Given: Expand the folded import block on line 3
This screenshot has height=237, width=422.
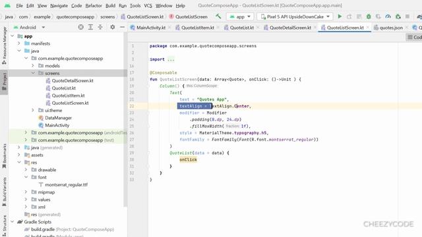Looking at the screenshot, I should click(x=171, y=59).
